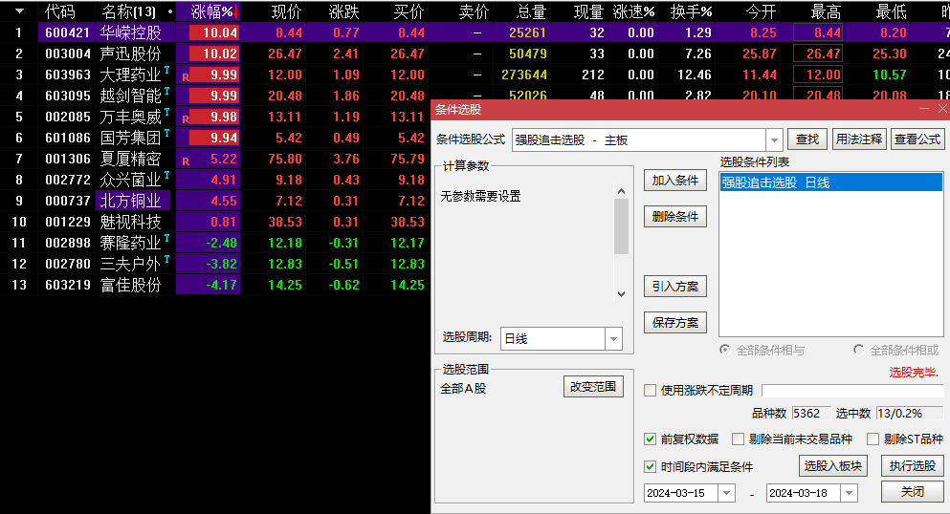Click the 查找 button
Image resolution: width=950 pixels, height=514 pixels.
tap(807, 139)
